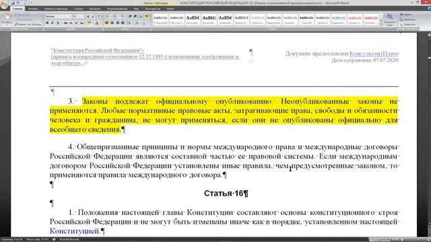Open the Макет table tools tab
This screenshot has width=431, height=242.
(x=170, y=9)
